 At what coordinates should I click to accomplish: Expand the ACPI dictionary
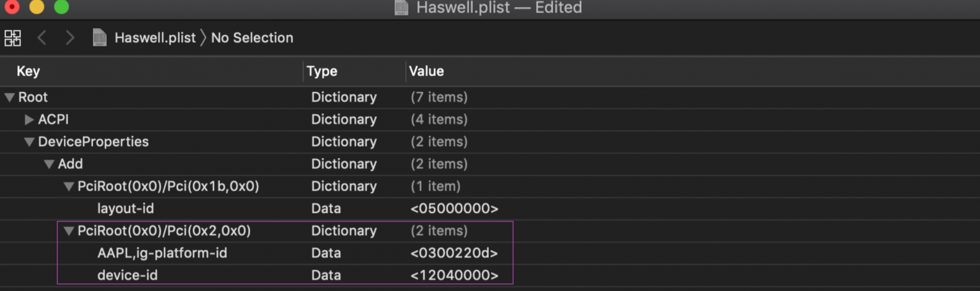tap(29, 120)
